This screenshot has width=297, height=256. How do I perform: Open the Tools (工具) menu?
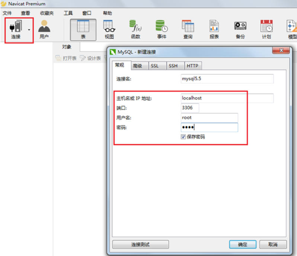68,13
